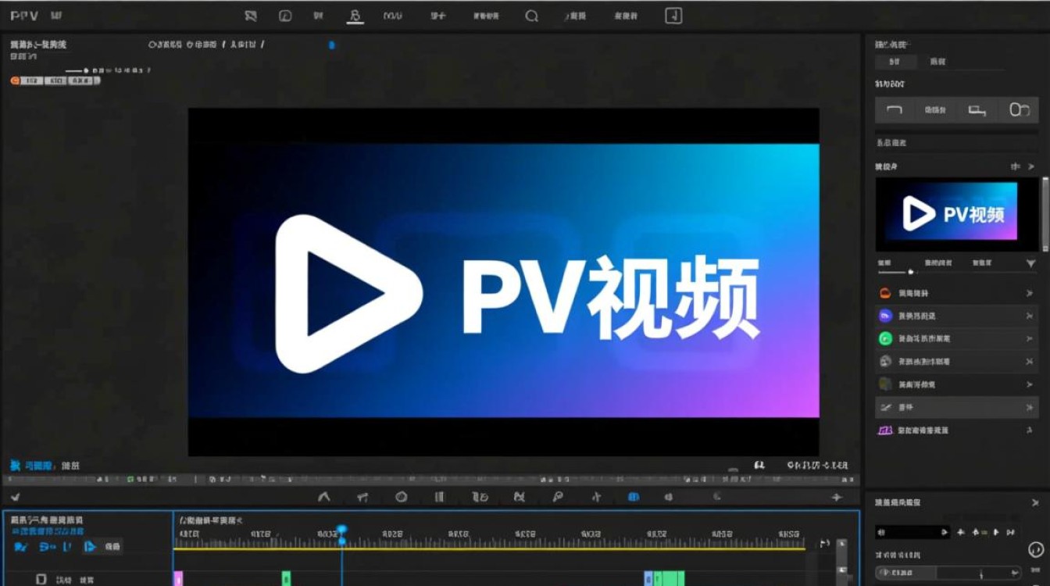Select the pink clip at the timeline start
Viewport: 1050px width, 586px height.
[x=178, y=578]
